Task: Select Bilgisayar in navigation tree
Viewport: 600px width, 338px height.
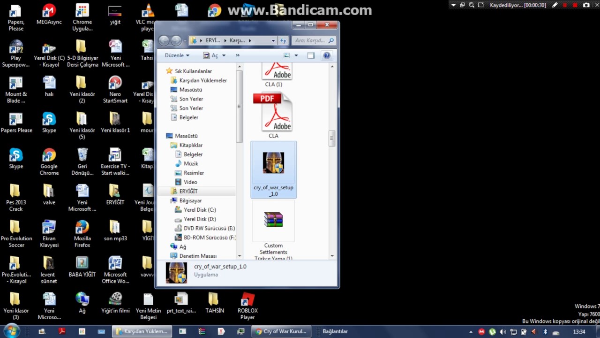Action: 190,200
